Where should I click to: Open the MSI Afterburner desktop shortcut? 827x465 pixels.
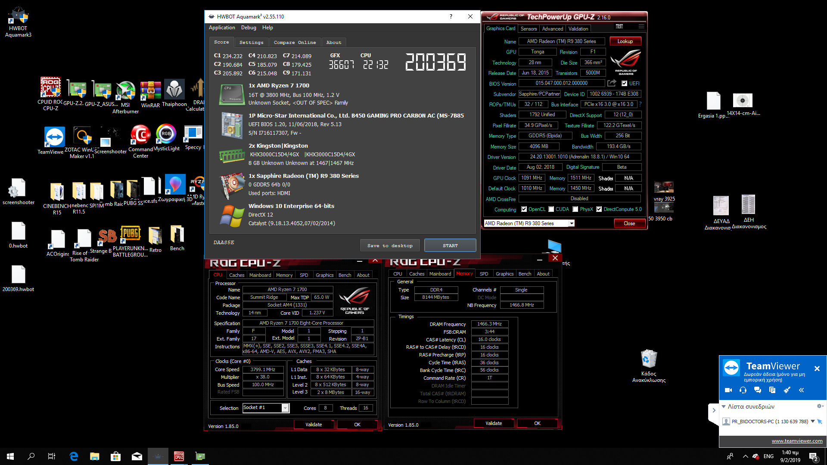tap(125, 97)
